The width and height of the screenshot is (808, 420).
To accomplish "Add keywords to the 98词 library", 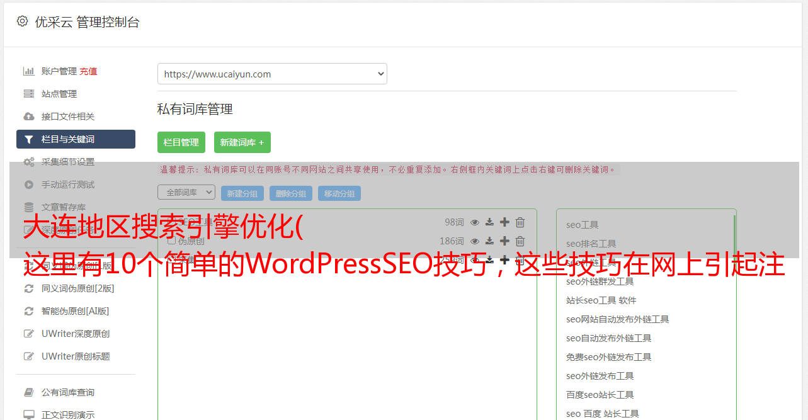I will click(504, 222).
